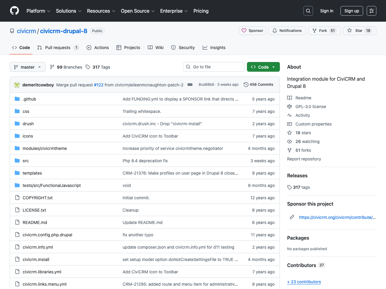Open the command palette icon near Sign up
This screenshot has width=386, height=289.
click(371, 11)
